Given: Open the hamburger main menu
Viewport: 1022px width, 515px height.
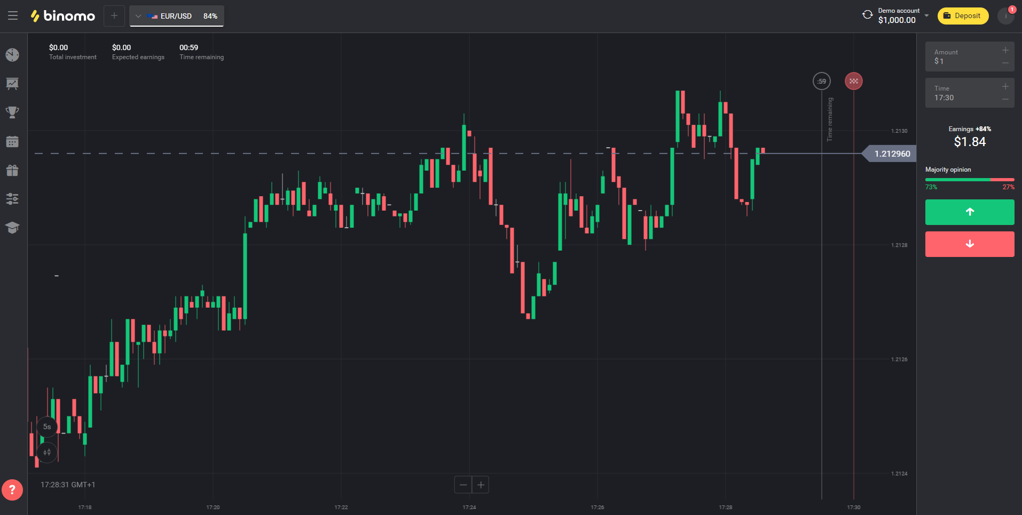Looking at the screenshot, I should tap(13, 16).
